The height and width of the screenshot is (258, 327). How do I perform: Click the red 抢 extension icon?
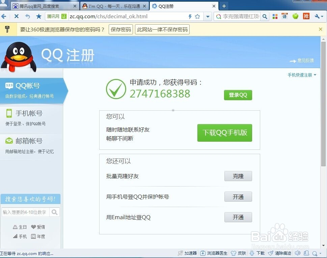pyautogui.click(x=306, y=16)
